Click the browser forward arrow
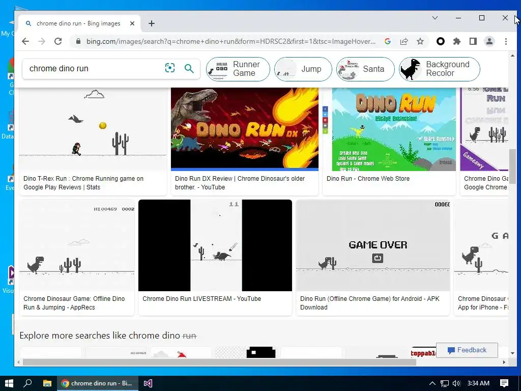521x391 pixels. coord(42,41)
